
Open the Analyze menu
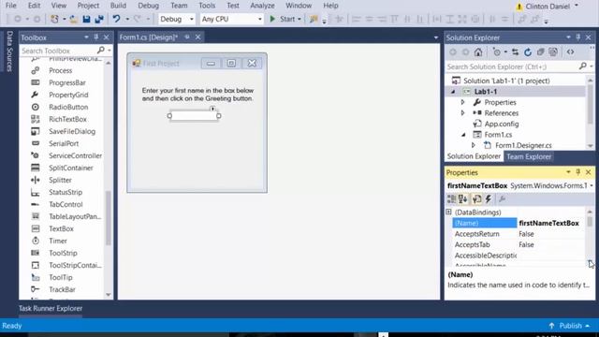click(x=262, y=6)
